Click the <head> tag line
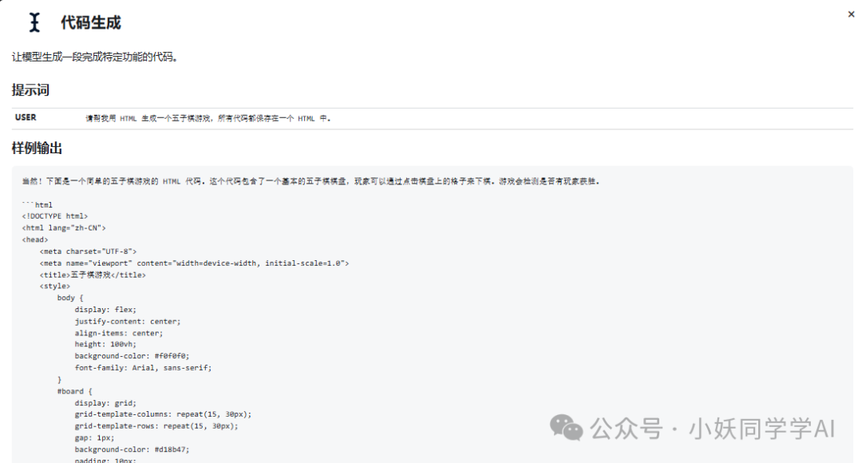The height and width of the screenshot is (463, 862). pyautogui.click(x=35, y=239)
